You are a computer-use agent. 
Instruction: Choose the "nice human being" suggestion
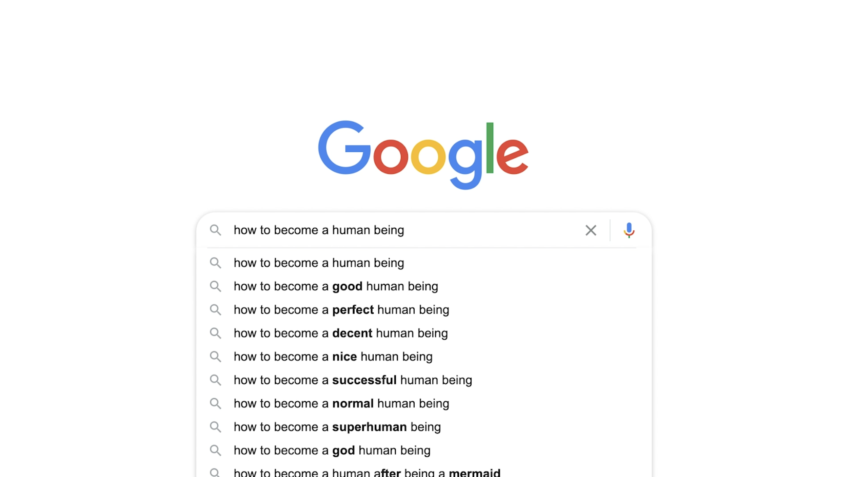[333, 357]
